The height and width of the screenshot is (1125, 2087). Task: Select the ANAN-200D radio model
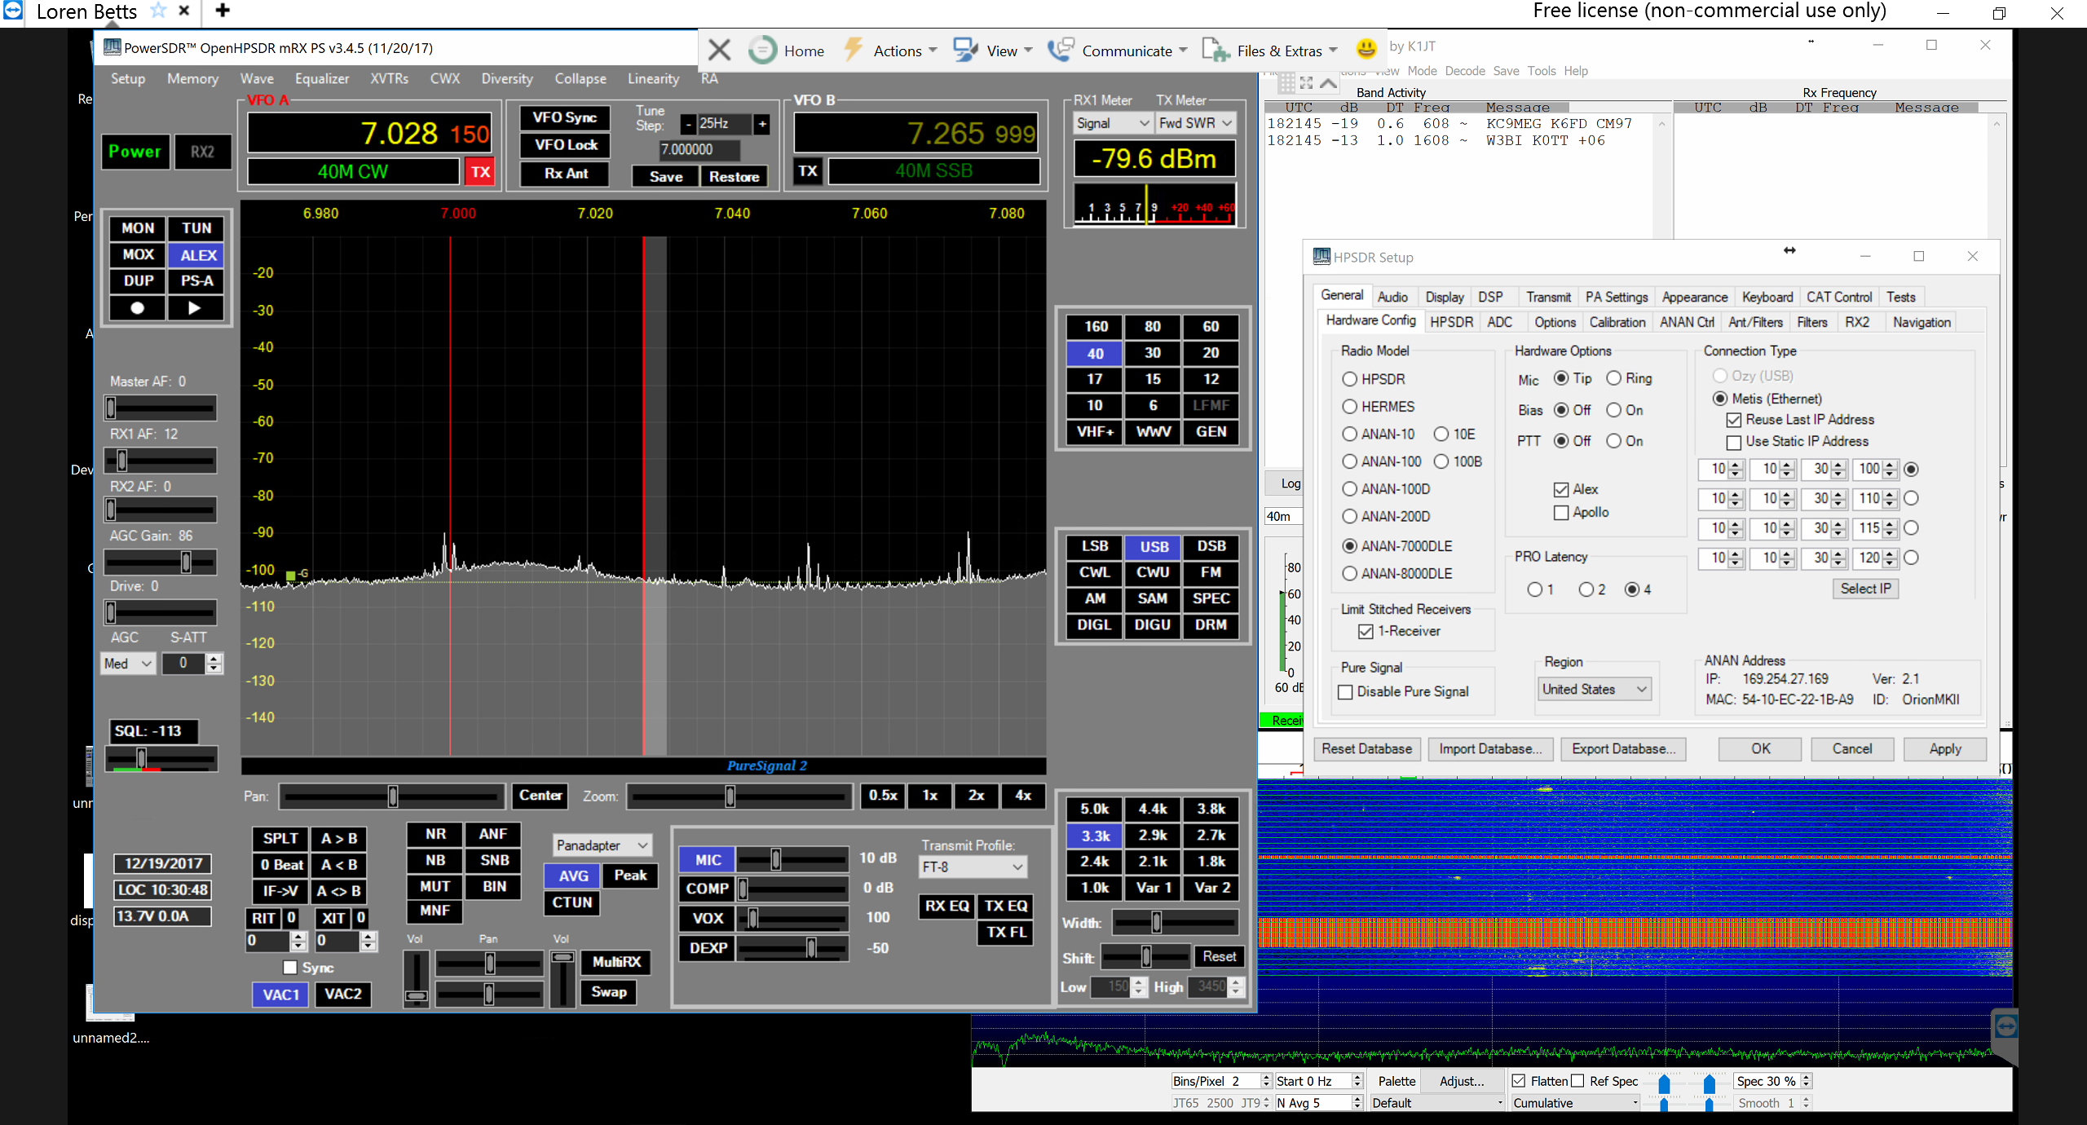pyautogui.click(x=1350, y=517)
